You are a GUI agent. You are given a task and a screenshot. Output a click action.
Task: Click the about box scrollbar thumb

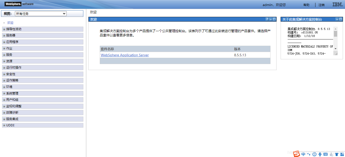click(335, 34)
